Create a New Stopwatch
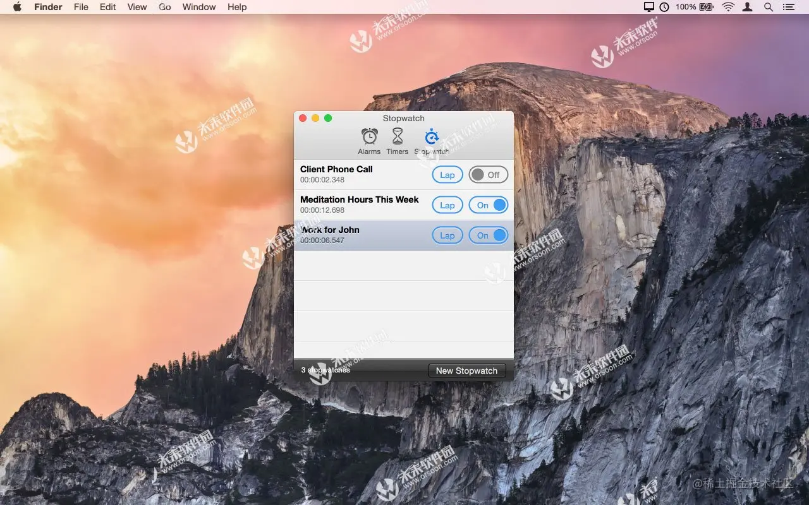The height and width of the screenshot is (505, 809). tap(467, 371)
